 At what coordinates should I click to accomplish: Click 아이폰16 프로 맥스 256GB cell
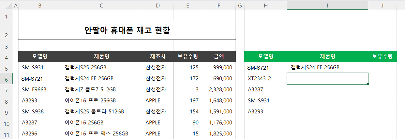[101, 133]
